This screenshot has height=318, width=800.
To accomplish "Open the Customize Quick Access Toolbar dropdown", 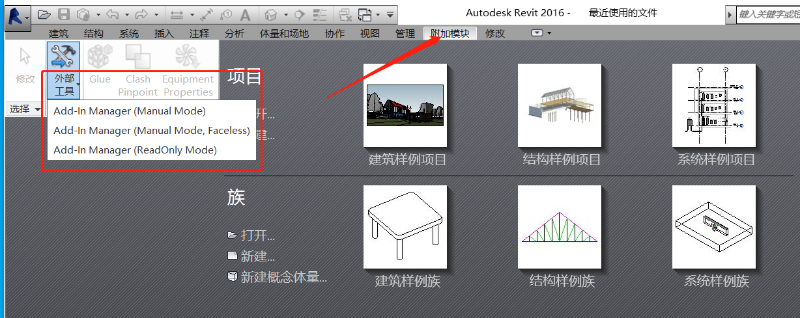I will point(390,14).
